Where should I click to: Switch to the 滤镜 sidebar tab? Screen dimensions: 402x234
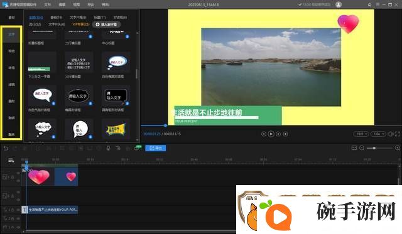(x=11, y=85)
